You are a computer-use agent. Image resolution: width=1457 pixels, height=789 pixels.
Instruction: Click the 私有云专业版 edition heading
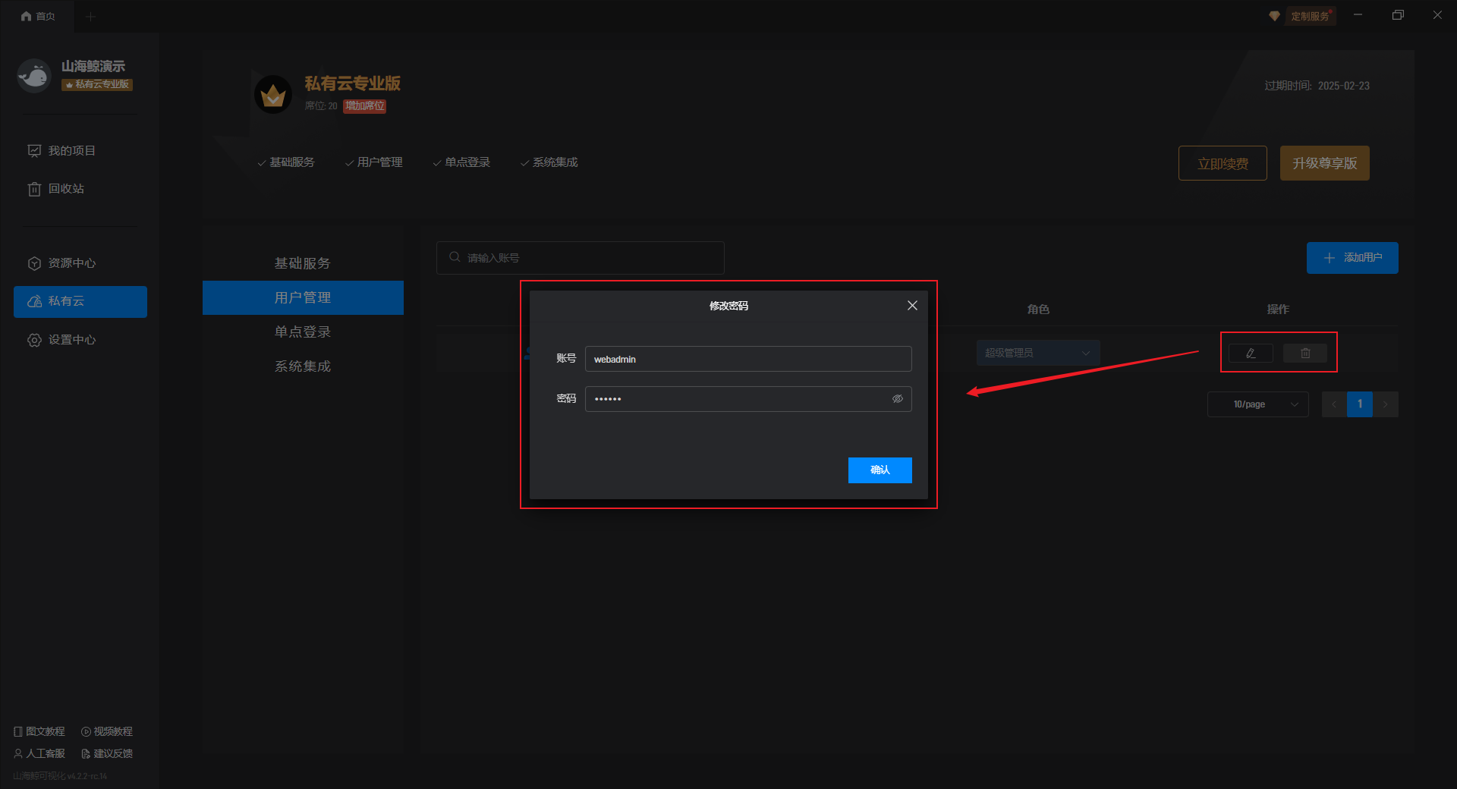pos(353,83)
